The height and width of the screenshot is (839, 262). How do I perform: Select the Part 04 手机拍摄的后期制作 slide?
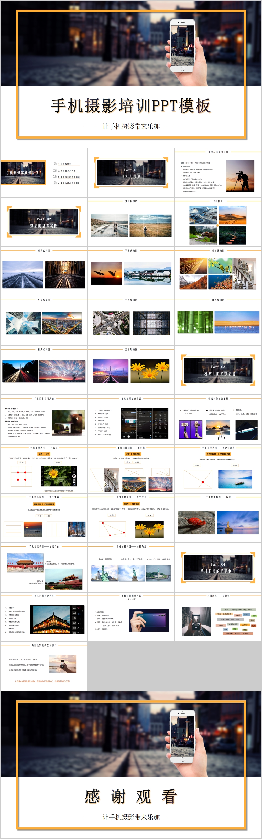[218, 567]
